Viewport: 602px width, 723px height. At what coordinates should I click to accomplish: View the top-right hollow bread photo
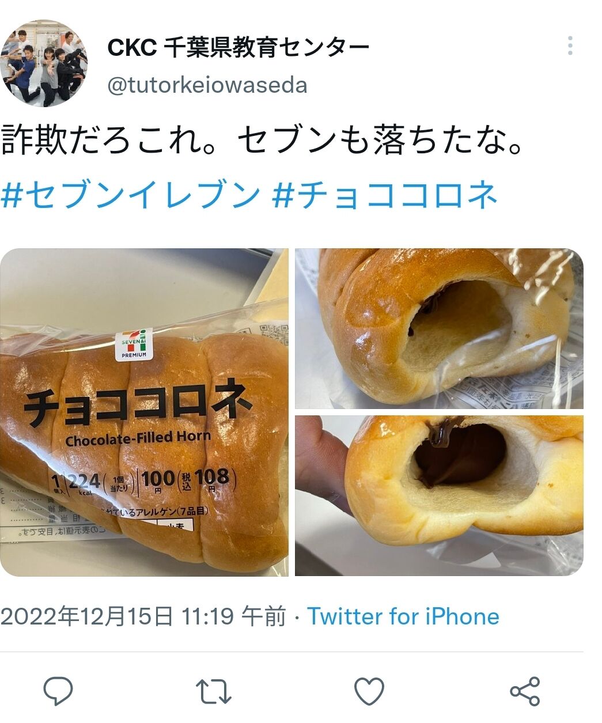pyautogui.click(x=439, y=328)
